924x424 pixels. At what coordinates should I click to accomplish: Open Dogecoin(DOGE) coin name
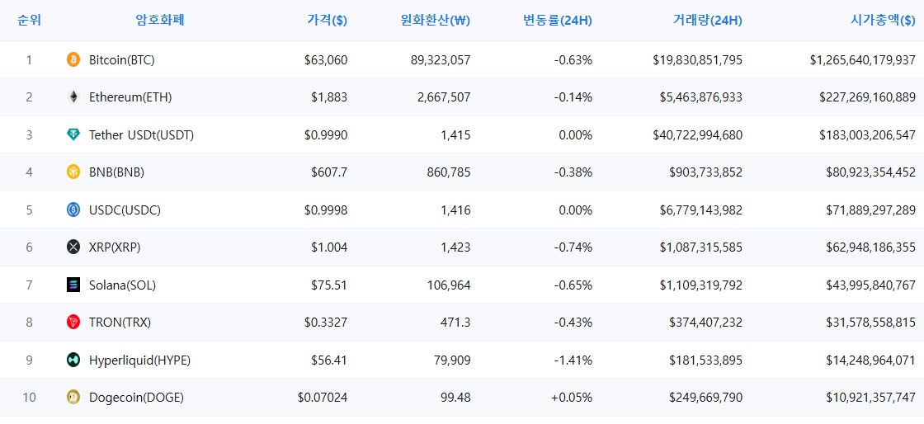tap(136, 398)
